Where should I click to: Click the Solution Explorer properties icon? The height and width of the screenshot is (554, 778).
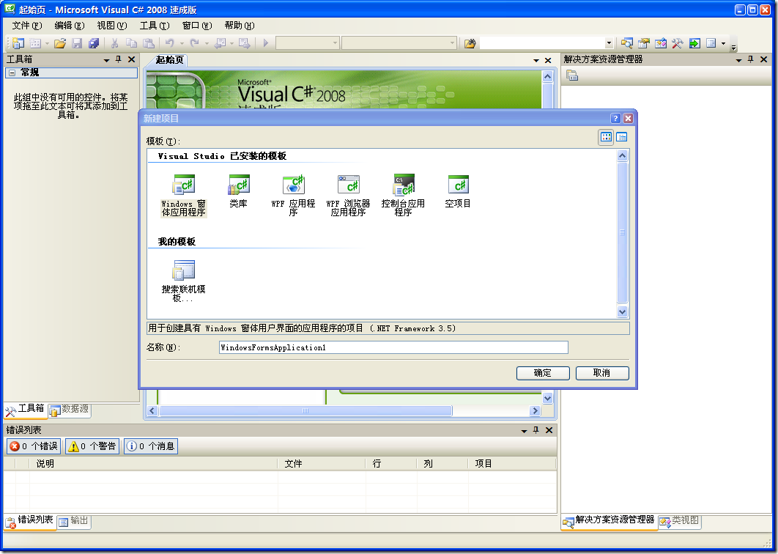(x=572, y=75)
